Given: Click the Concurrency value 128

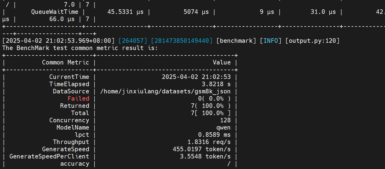Looking at the screenshot, I should click(x=225, y=120).
